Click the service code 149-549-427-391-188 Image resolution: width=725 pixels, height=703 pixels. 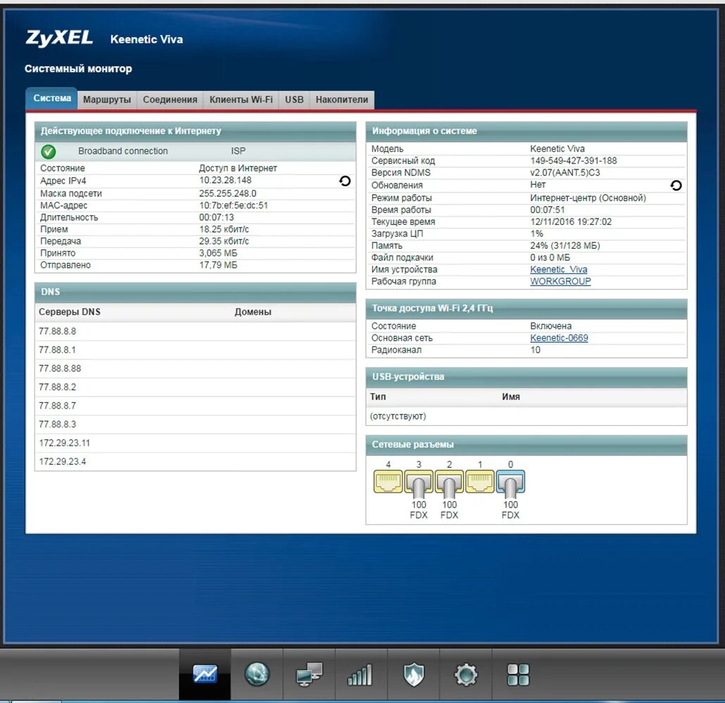pos(574,161)
